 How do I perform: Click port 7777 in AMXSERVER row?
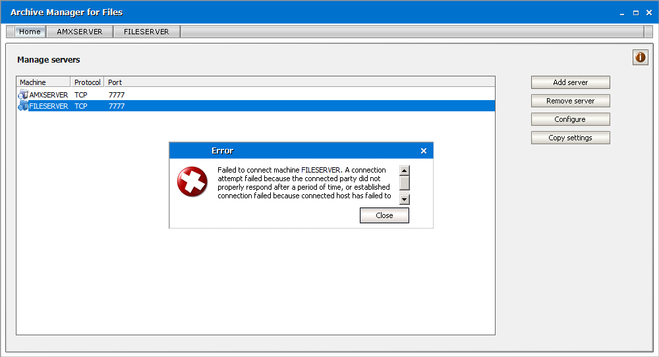pyautogui.click(x=117, y=95)
